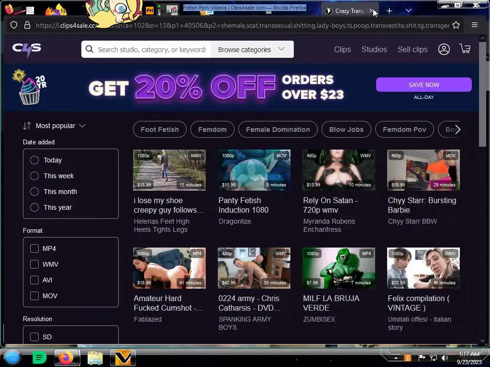Open the 'i lose my shoe' clip thumbnail

click(x=169, y=170)
